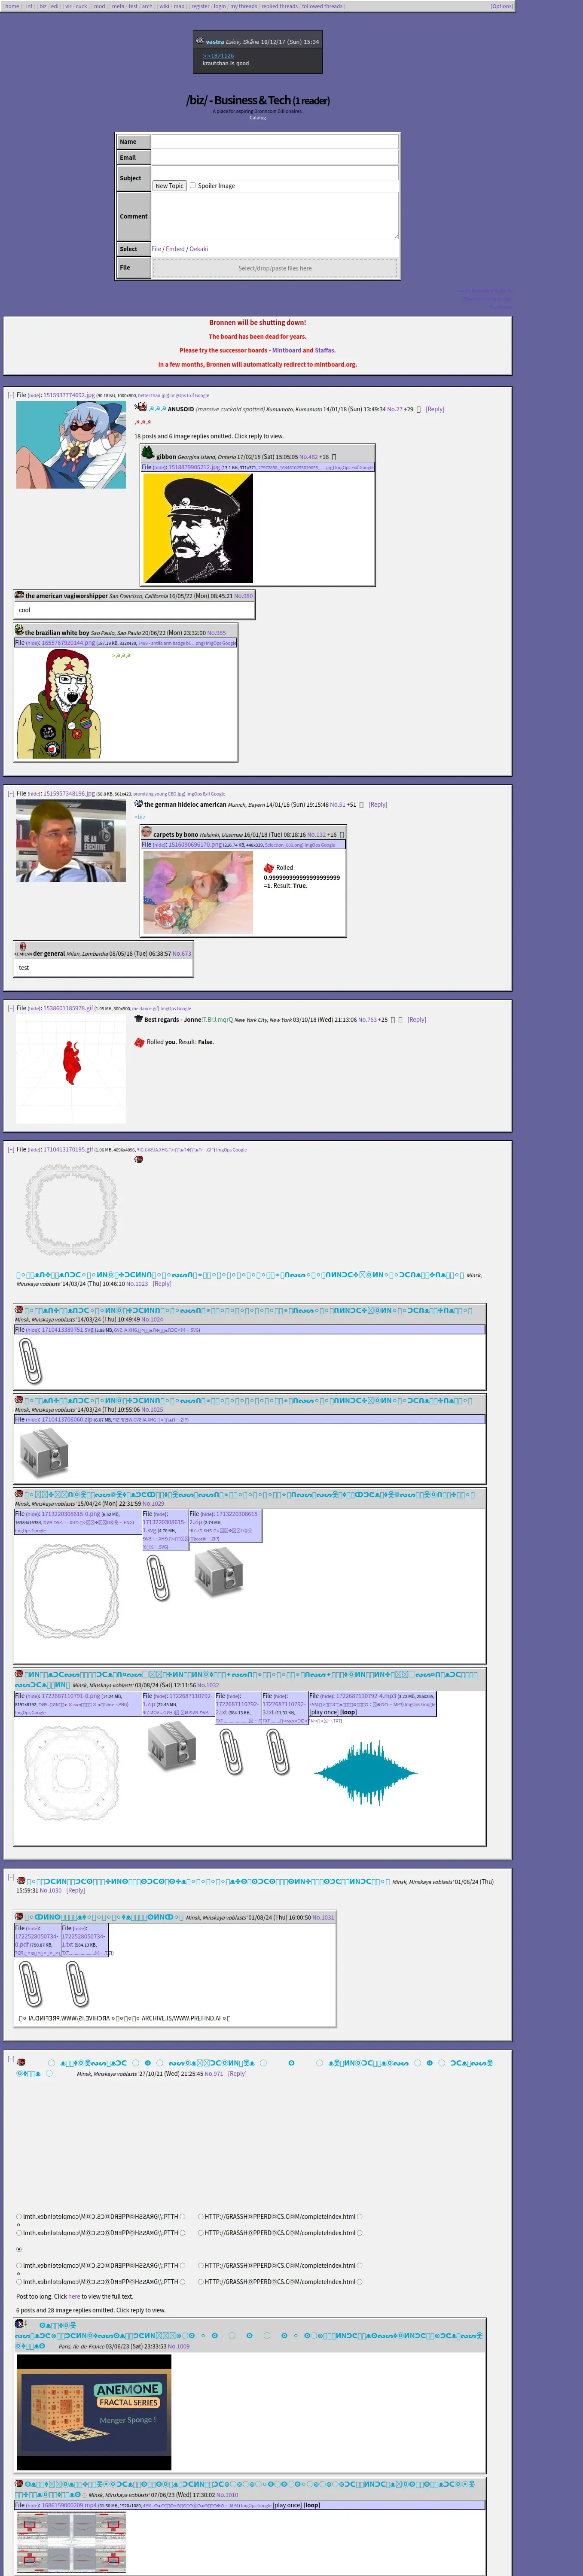Image resolution: width=583 pixels, height=2576 pixels.
Task: Click the flag icon before 'the american vagiworshipper'
Action: pyautogui.click(x=19, y=594)
